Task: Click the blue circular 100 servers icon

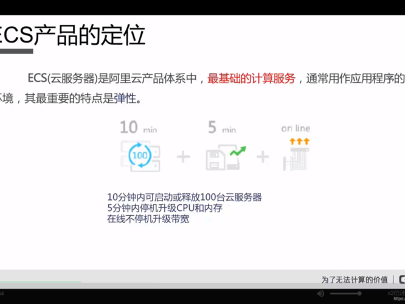Action: 140,156
